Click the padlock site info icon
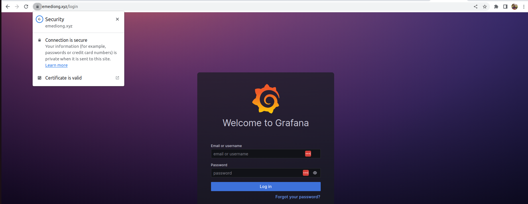Viewport: 528px width, 204px height. [x=37, y=7]
